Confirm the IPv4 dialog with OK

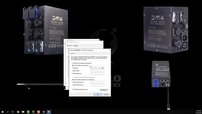click(98, 95)
